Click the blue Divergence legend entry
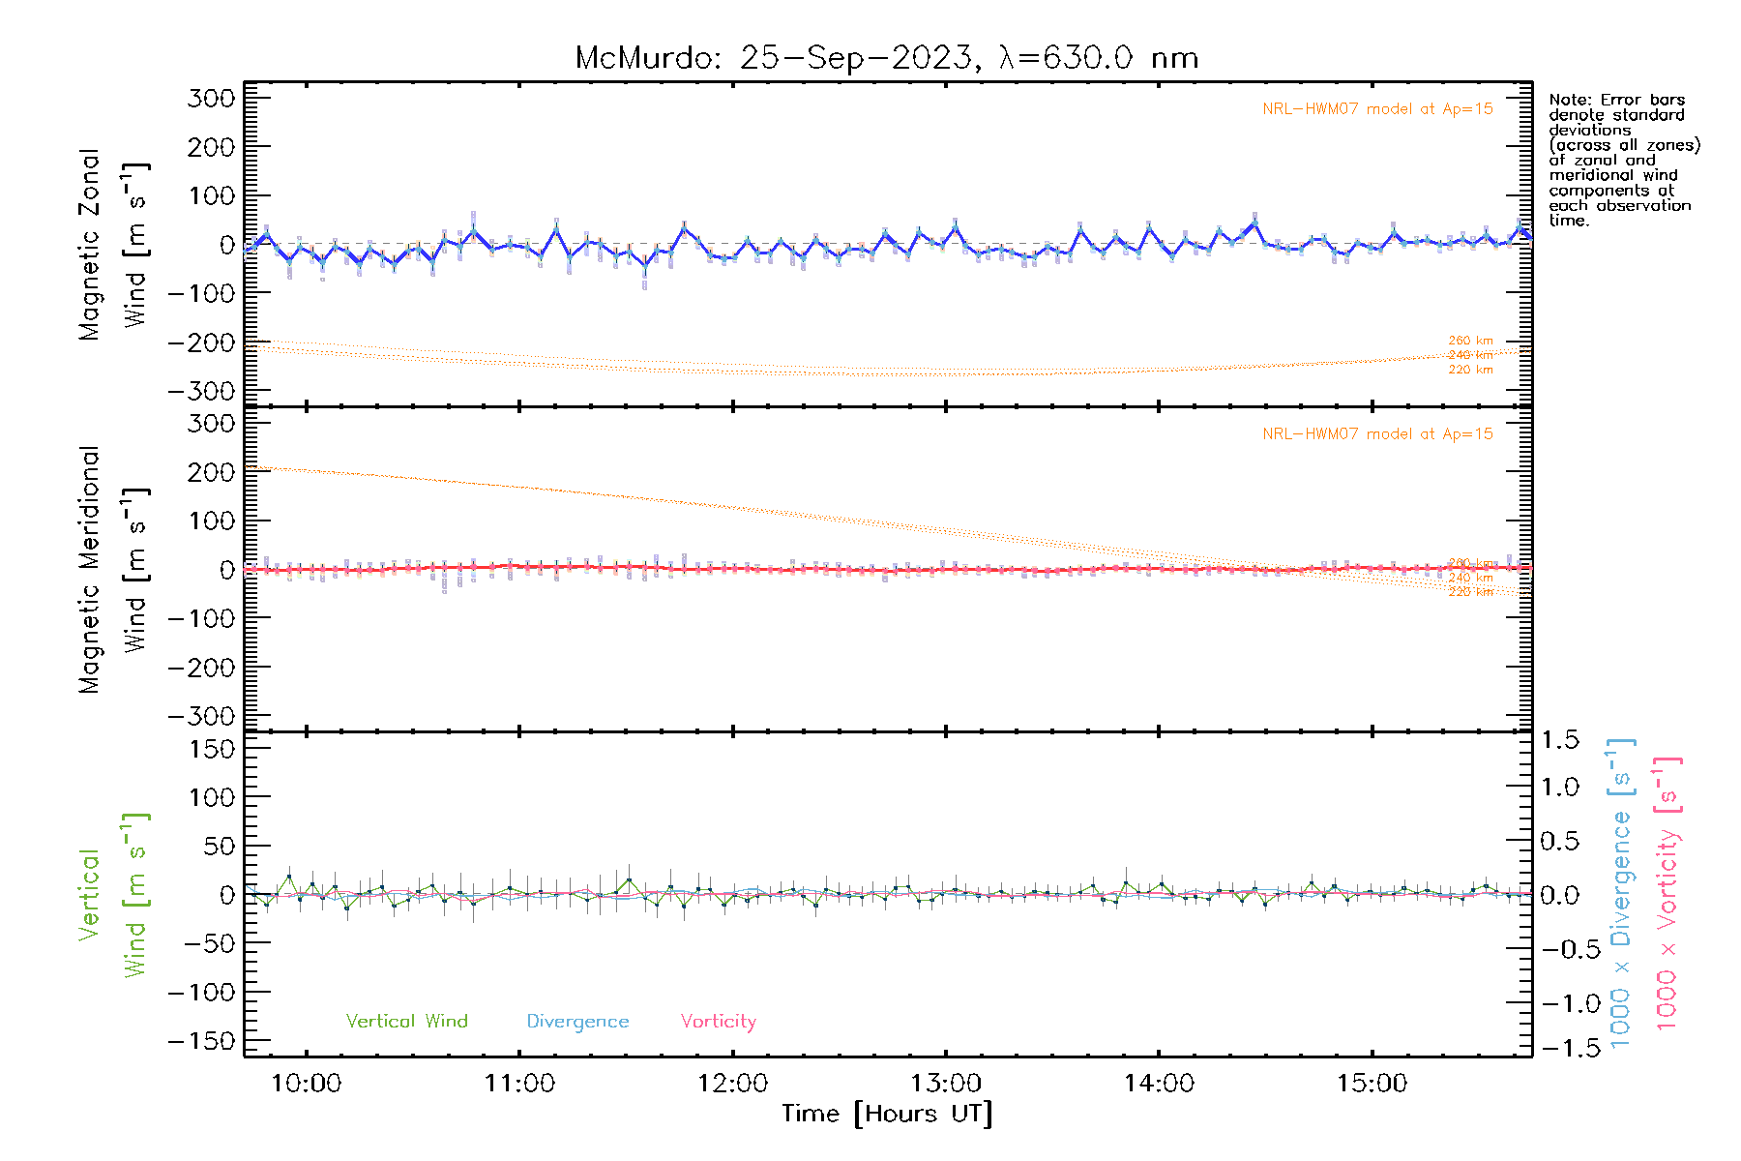 click(x=577, y=1022)
